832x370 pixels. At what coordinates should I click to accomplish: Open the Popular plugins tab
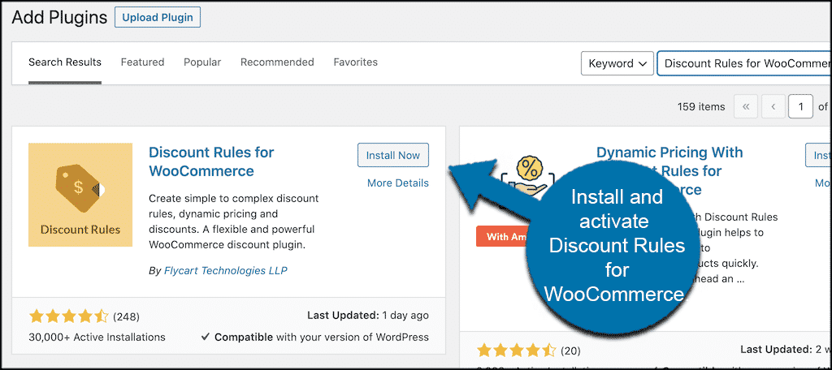(202, 62)
